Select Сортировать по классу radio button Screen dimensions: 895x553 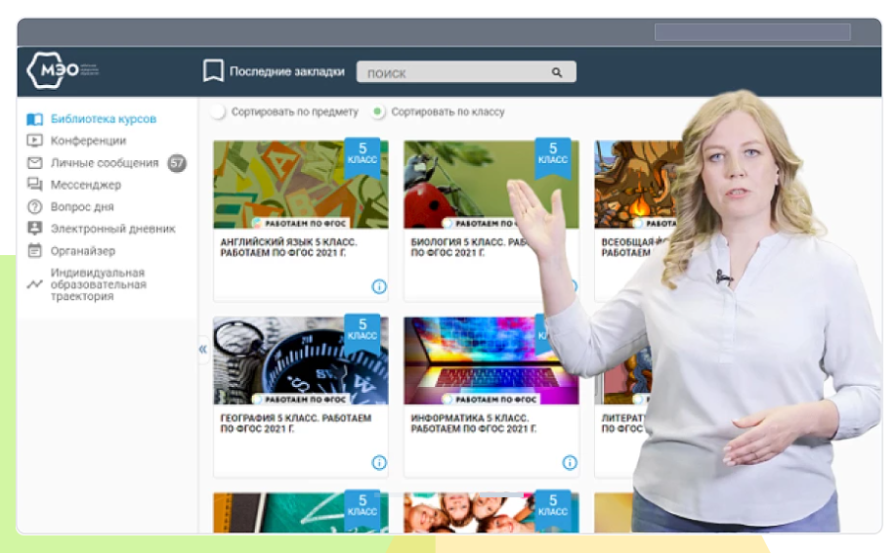tap(378, 112)
